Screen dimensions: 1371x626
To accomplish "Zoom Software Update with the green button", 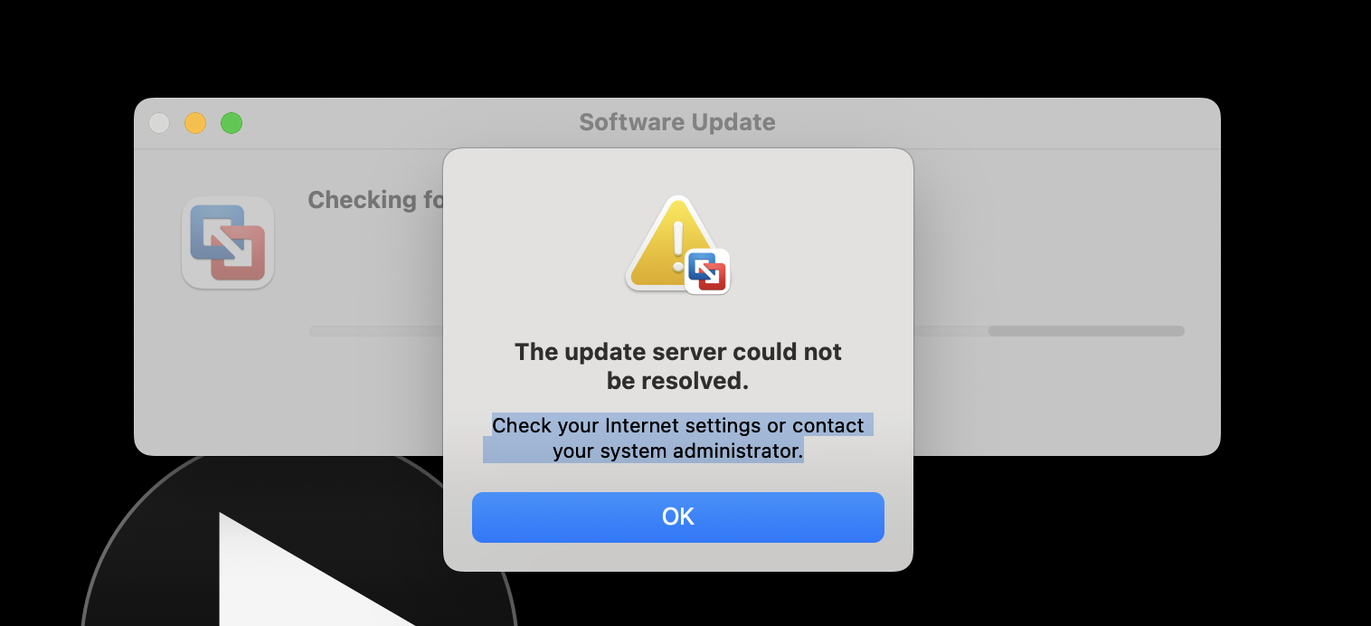I will click(232, 123).
